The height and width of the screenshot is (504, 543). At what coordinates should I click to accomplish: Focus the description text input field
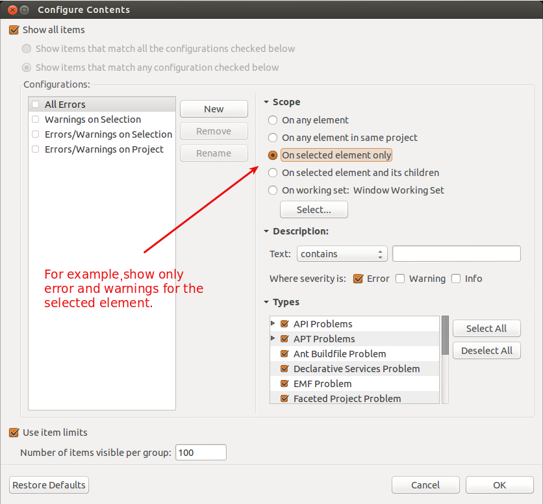coord(457,254)
